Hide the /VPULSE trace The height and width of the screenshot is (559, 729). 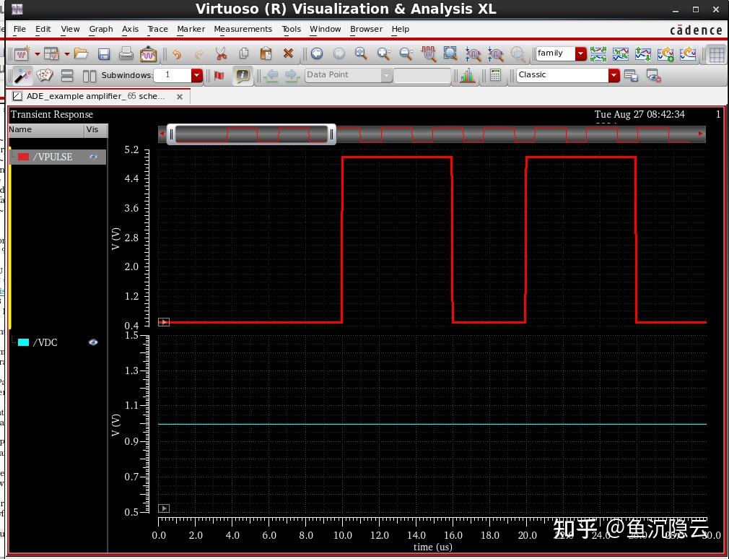(93, 157)
